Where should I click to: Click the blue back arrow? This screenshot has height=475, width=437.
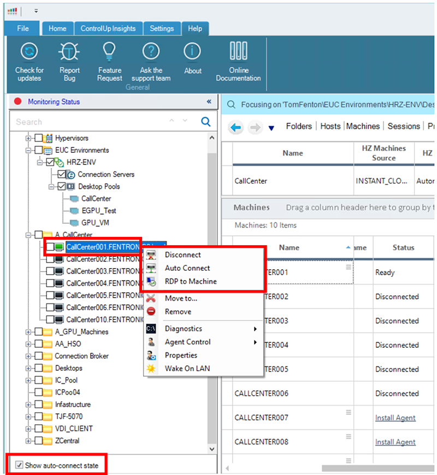(236, 128)
